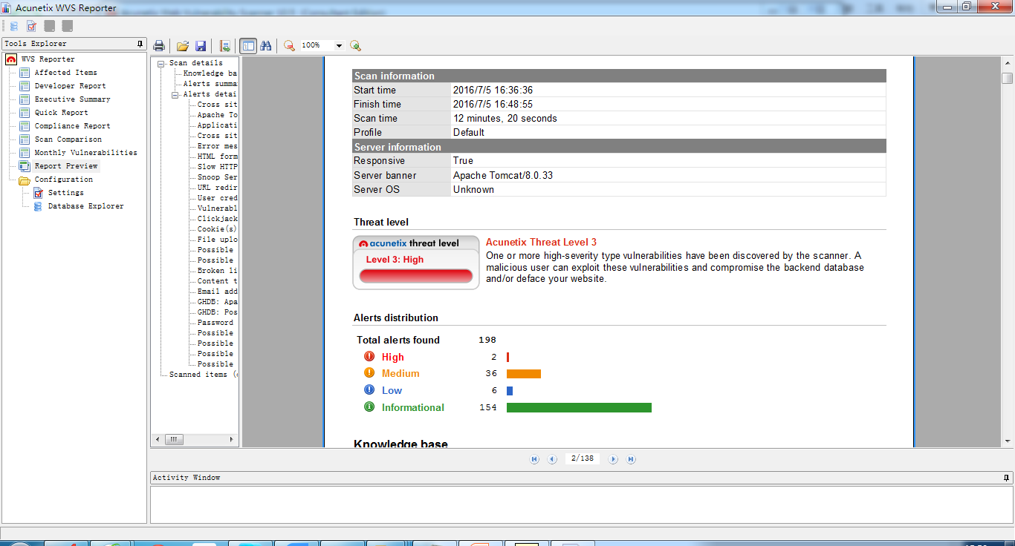This screenshot has height=546, width=1015.
Task: Select Snoop Servlet outline entry
Action: pos(217,177)
